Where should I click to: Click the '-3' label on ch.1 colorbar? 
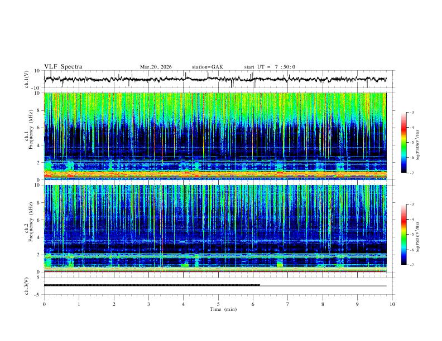(411, 112)
